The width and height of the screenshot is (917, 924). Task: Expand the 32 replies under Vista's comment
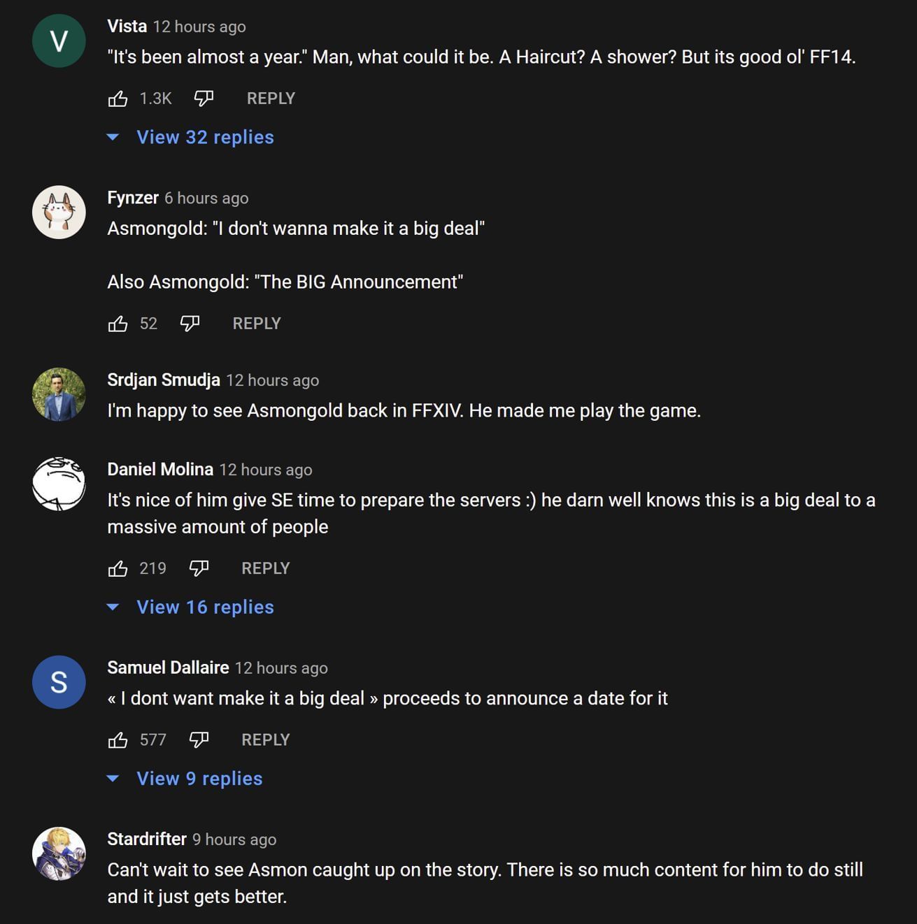(x=206, y=137)
